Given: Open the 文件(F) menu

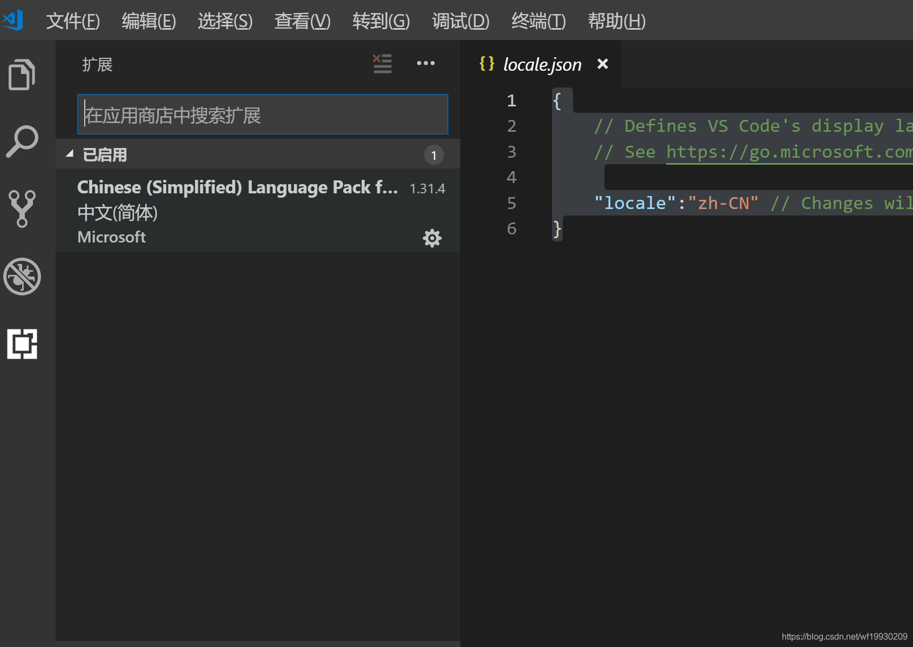Looking at the screenshot, I should pyautogui.click(x=73, y=21).
